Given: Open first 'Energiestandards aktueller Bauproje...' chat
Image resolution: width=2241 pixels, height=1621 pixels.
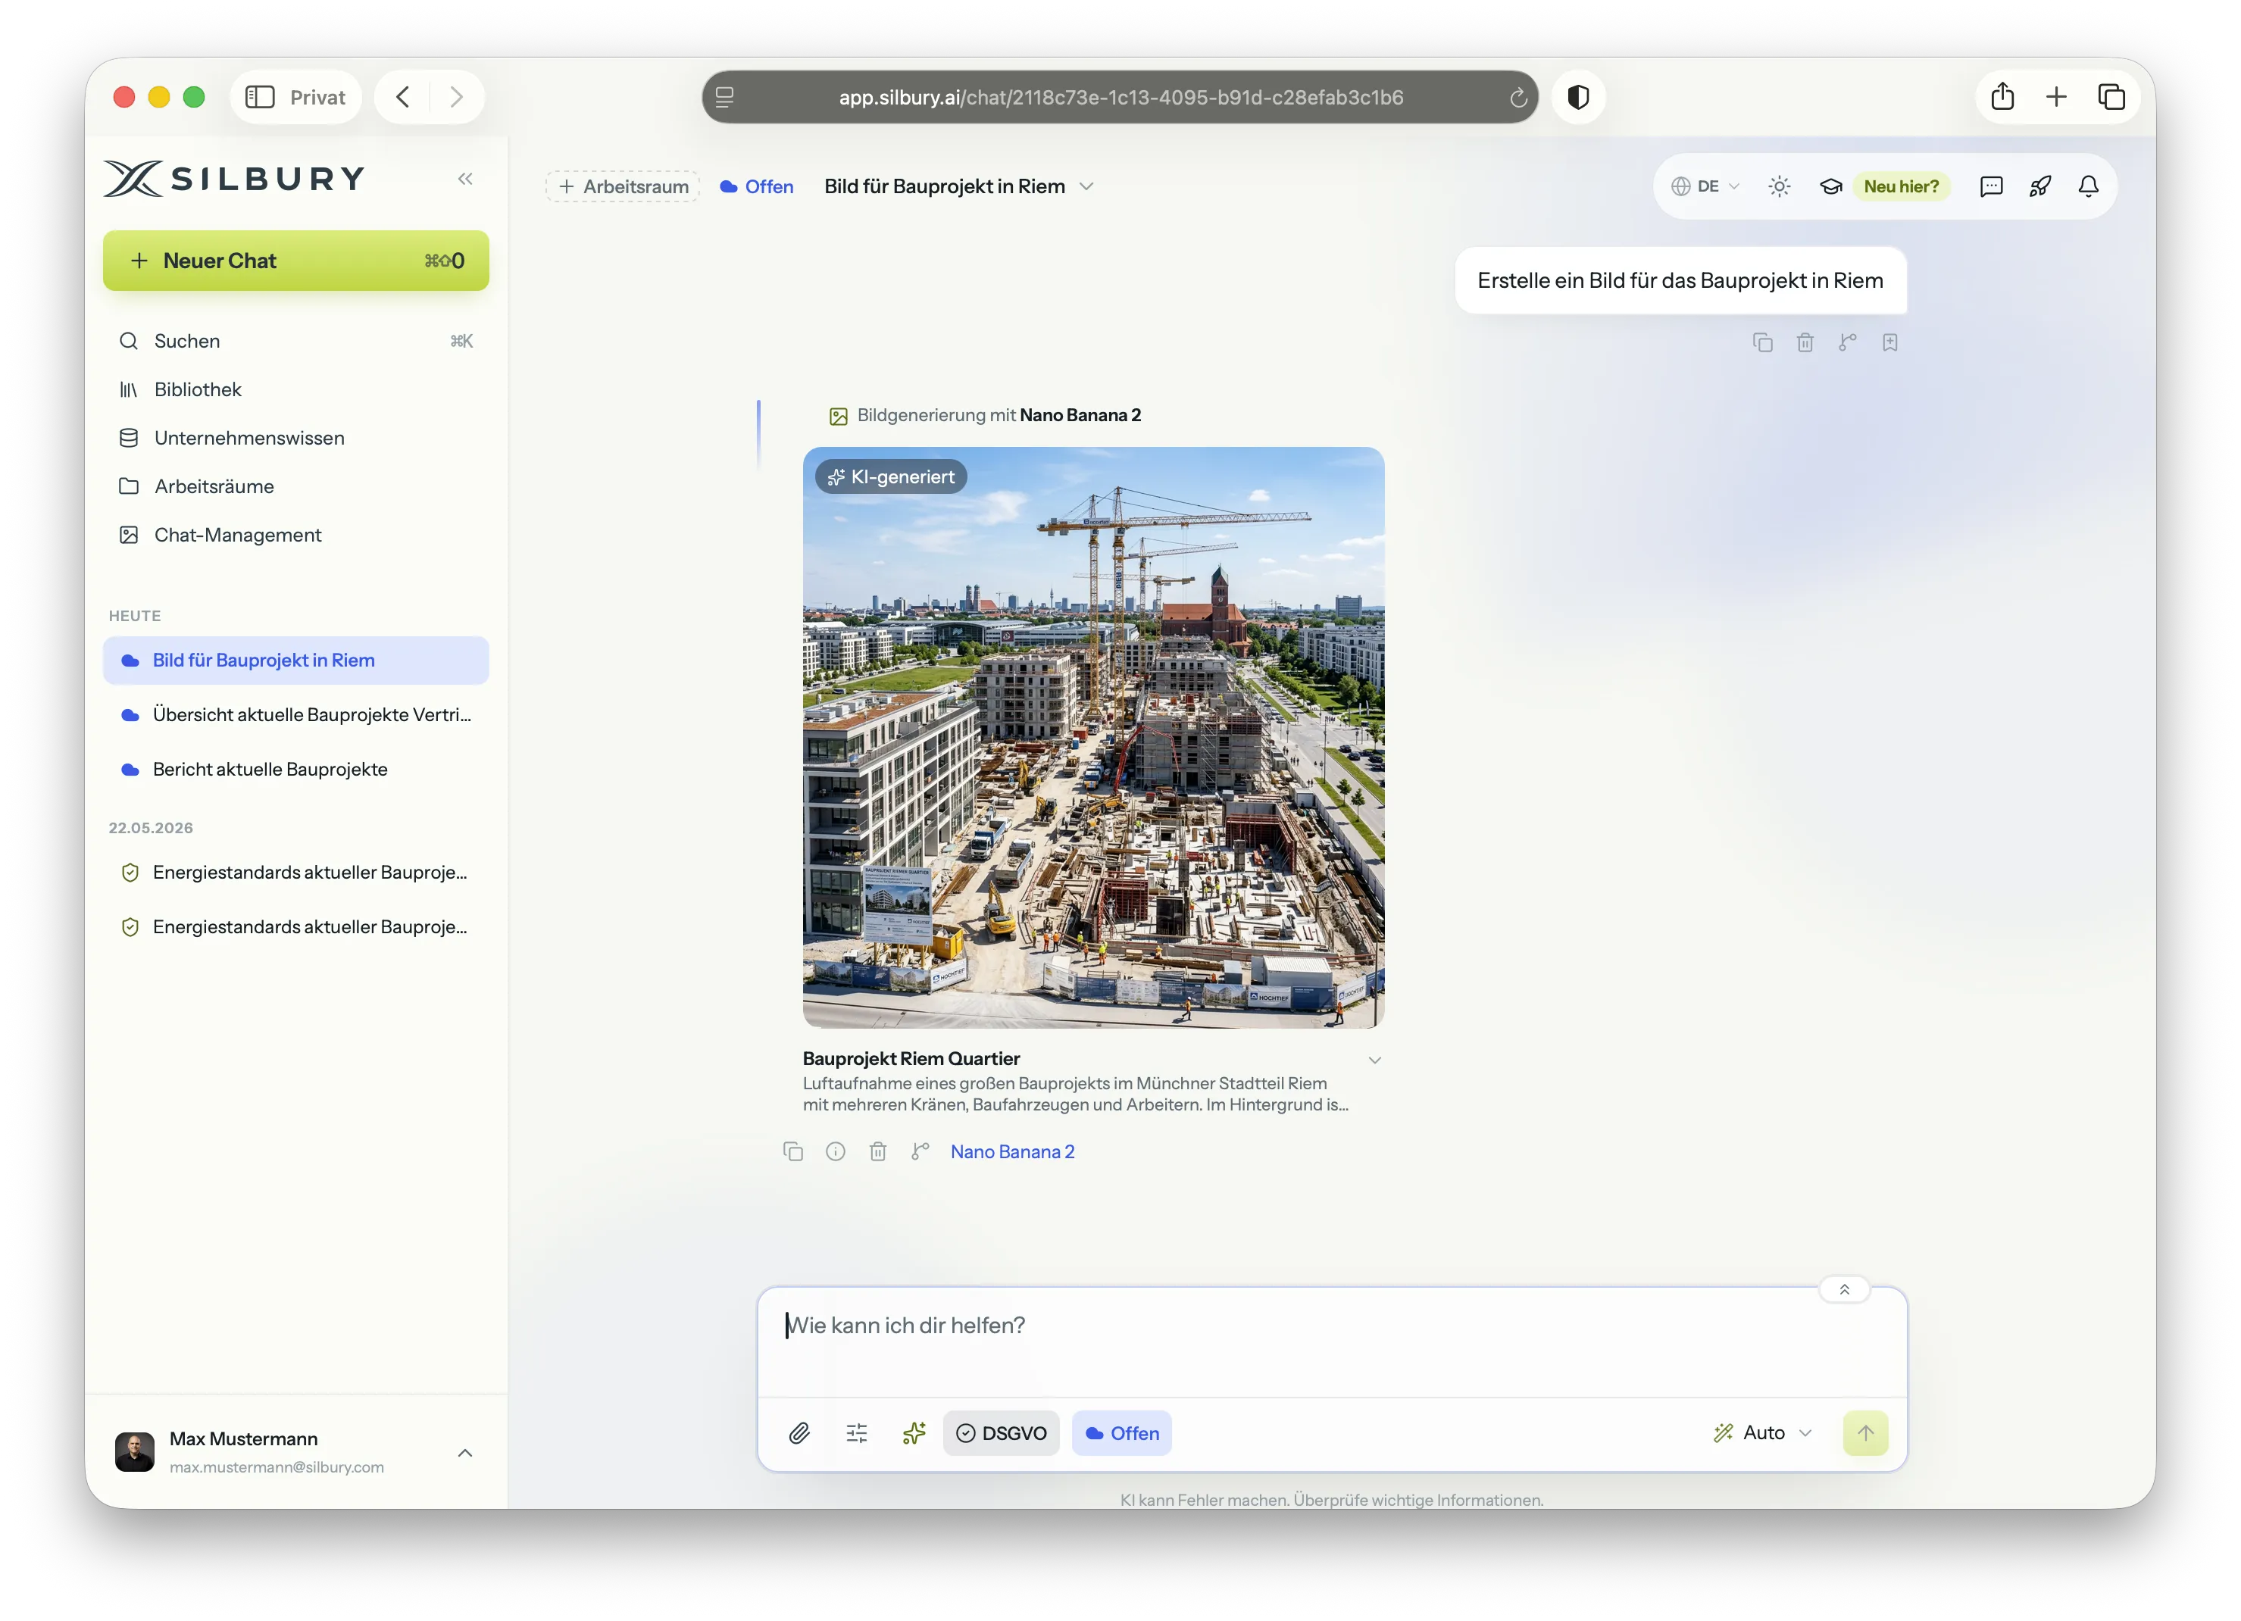Looking at the screenshot, I should (x=295, y=873).
